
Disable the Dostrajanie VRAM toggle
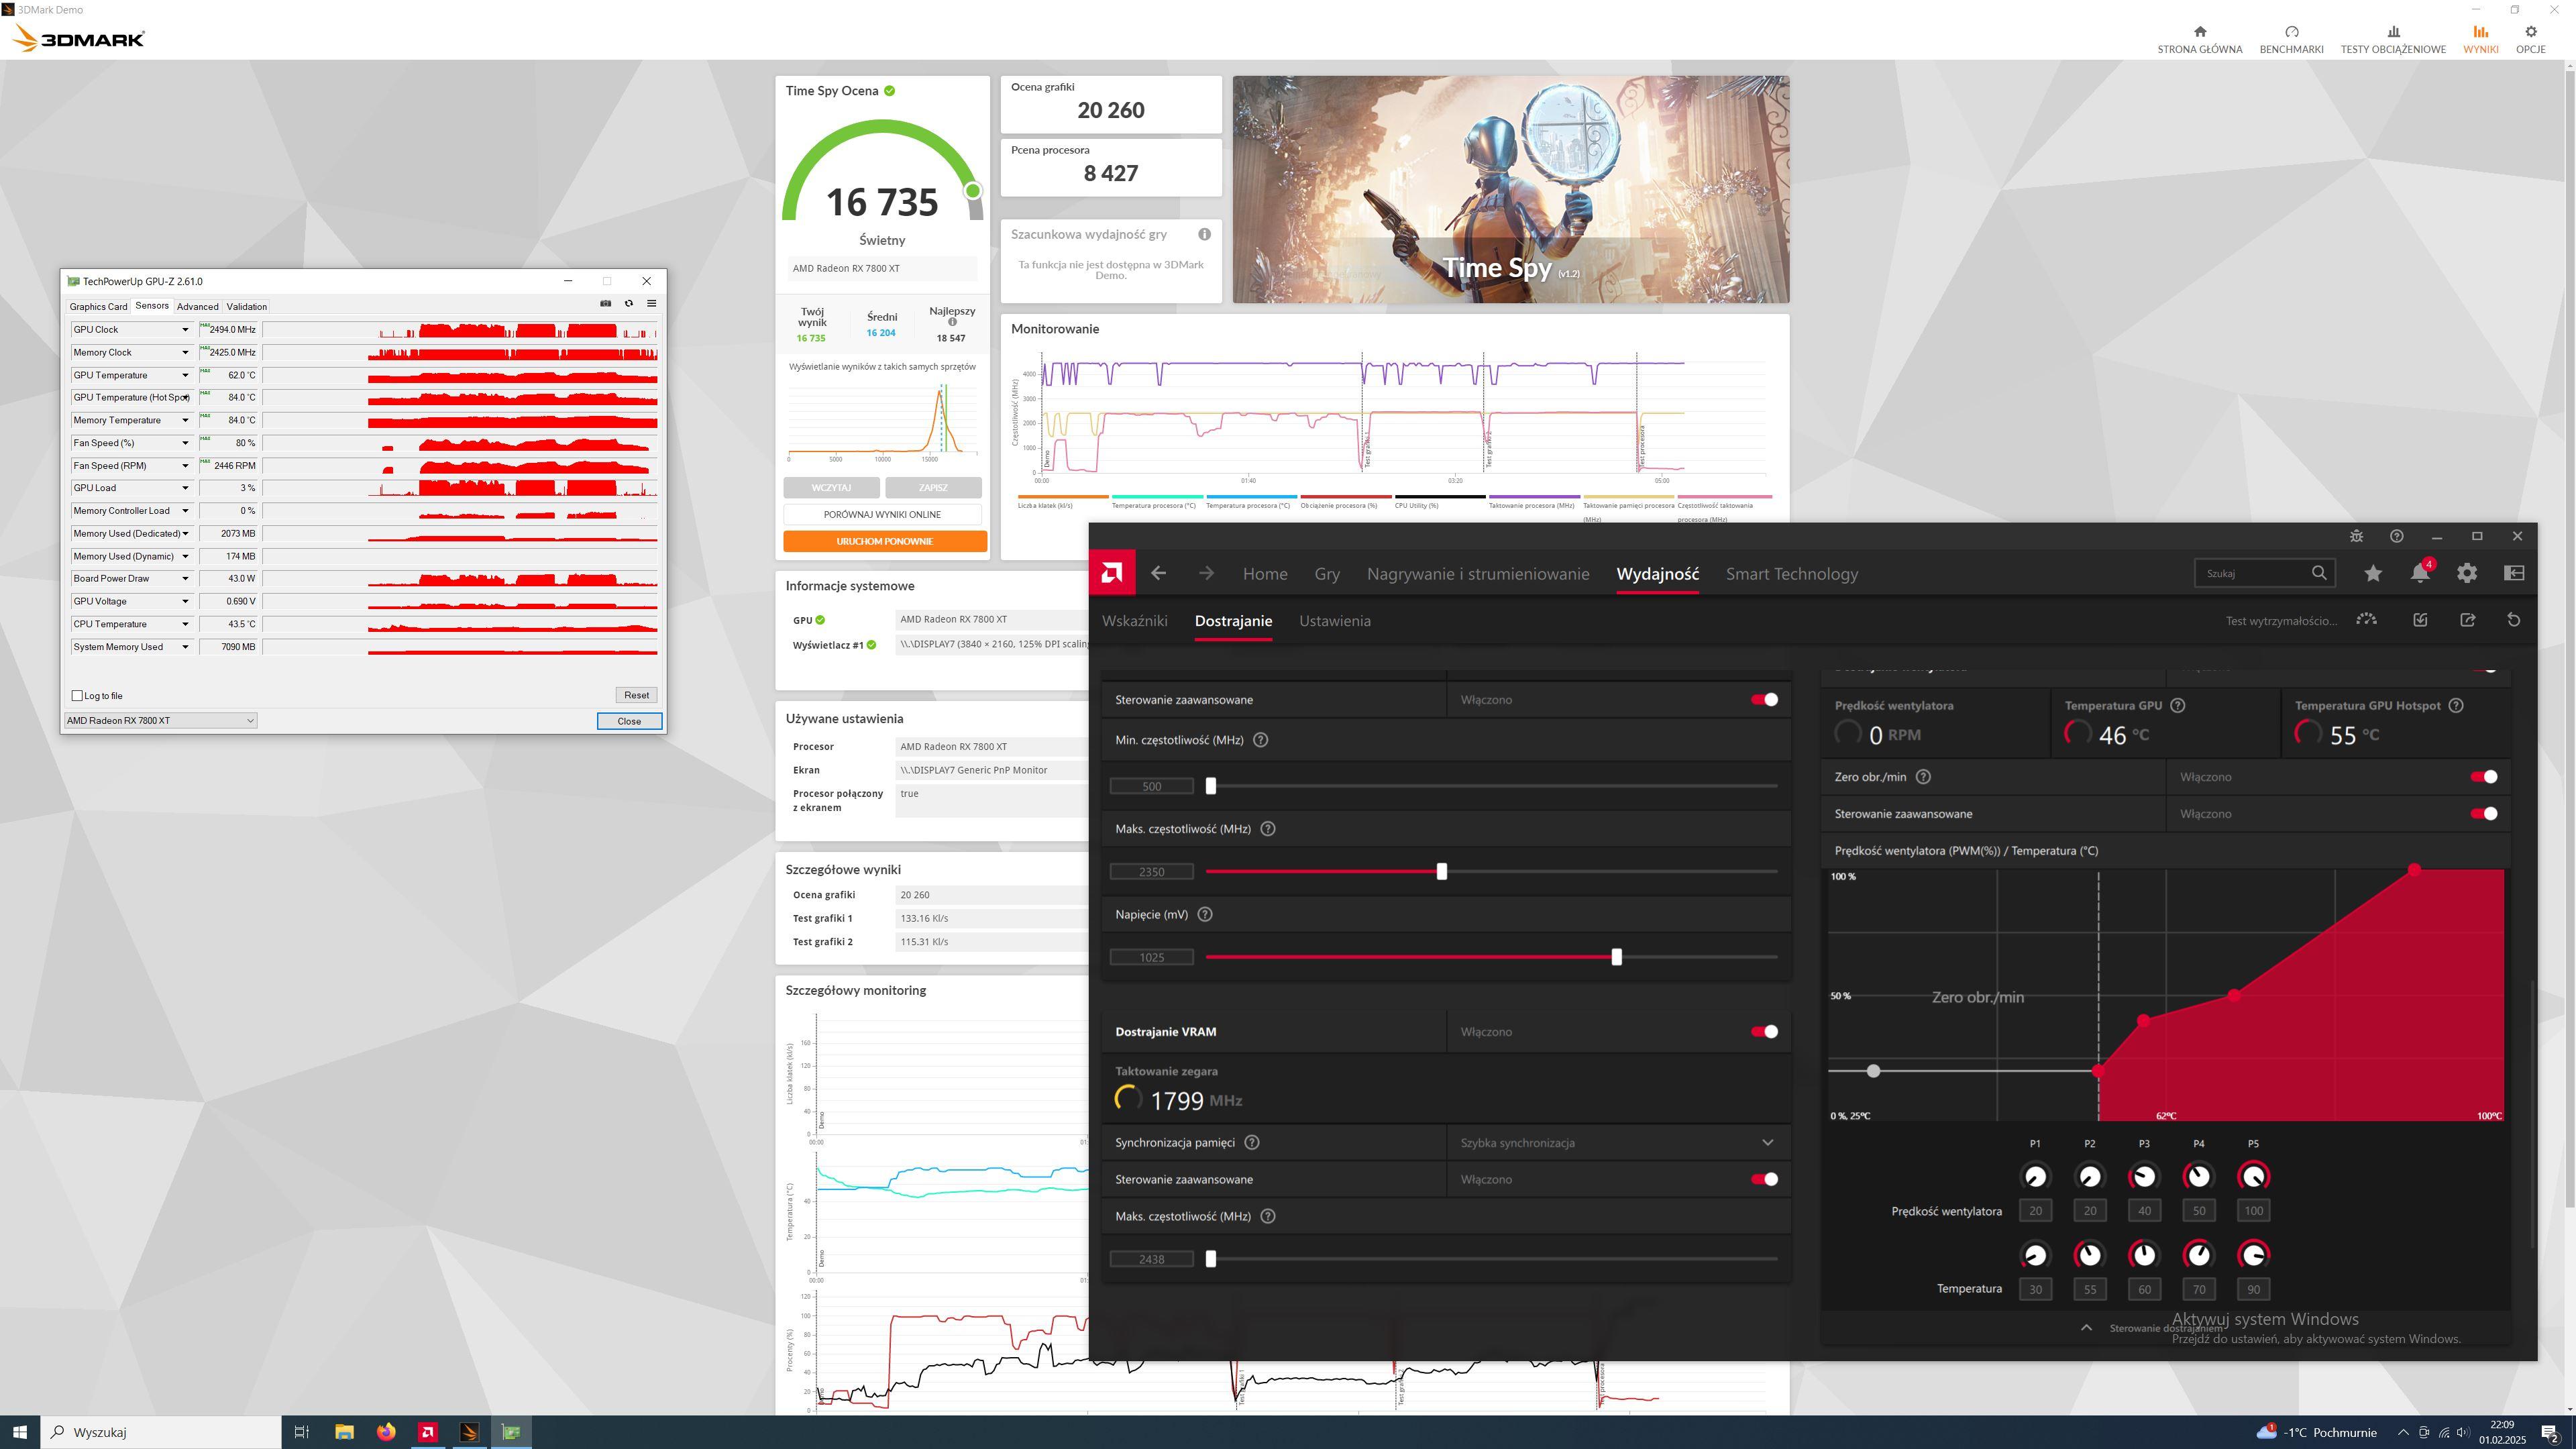coord(1764,1031)
